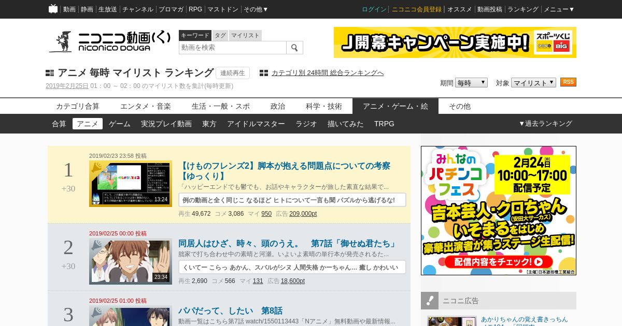This screenshot has height=326, width=622.
Task: Open the みんなのパチンコフェス banner ad
Action: (x=499, y=211)
